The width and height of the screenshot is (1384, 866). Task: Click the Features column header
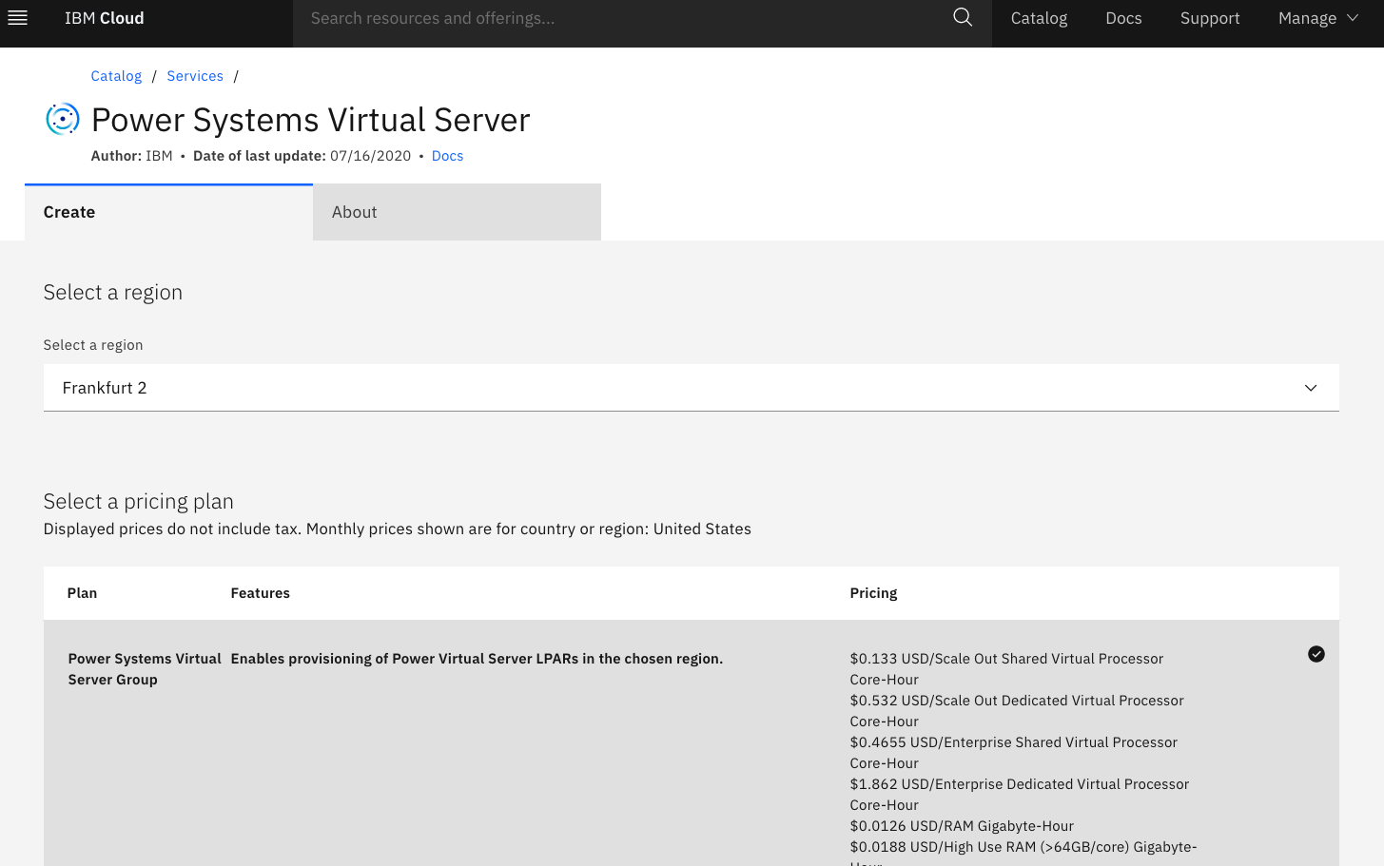[x=260, y=593]
